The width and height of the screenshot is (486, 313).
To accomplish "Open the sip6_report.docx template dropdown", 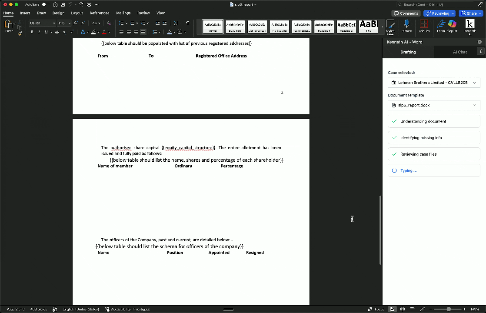I will click(433, 105).
